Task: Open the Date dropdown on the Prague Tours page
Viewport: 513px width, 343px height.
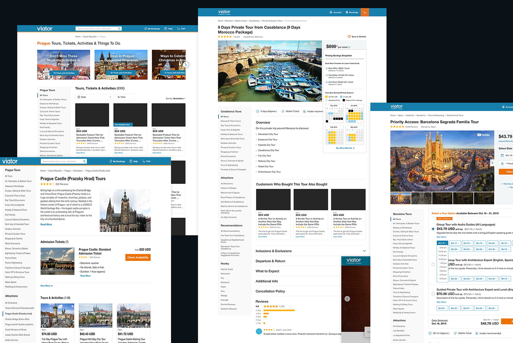Action: coord(94,97)
